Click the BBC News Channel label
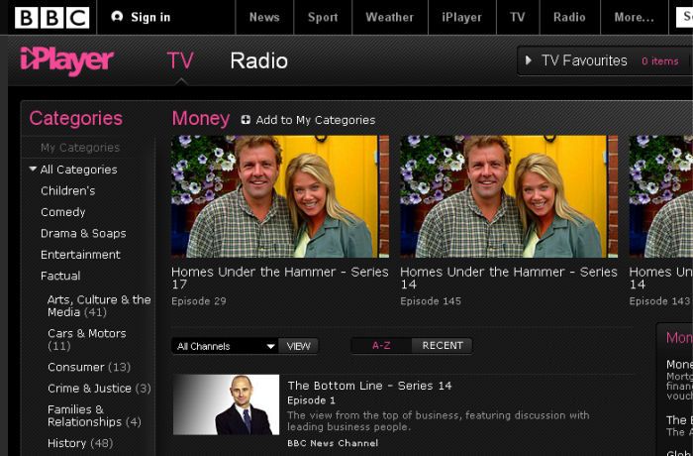The image size is (693, 456). click(x=333, y=443)
